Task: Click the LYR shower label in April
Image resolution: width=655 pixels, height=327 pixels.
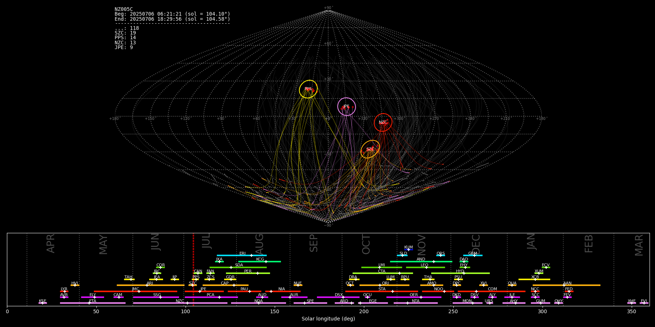Action: (x=64, y=289)
